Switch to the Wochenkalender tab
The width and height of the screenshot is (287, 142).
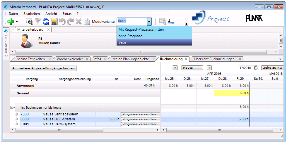70,59
